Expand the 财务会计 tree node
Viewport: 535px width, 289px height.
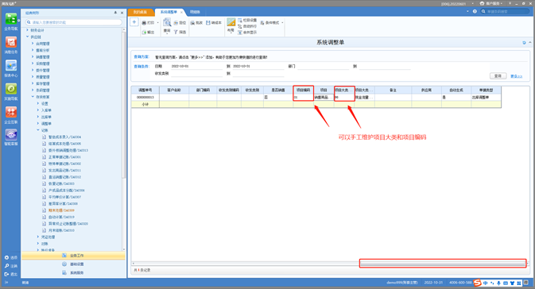[28, 30]
